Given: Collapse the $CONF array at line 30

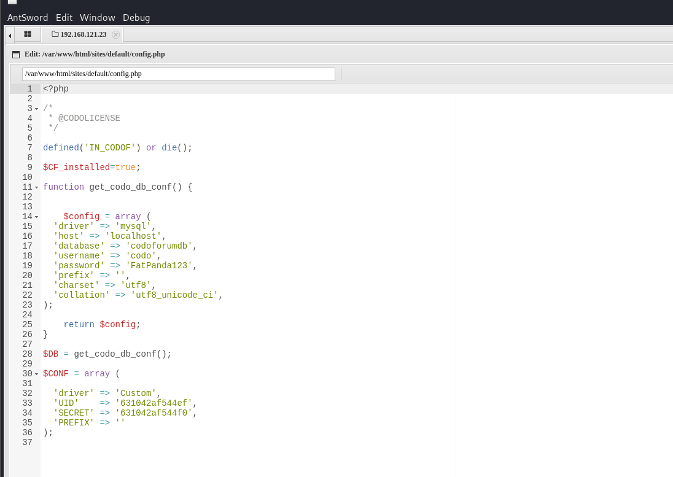Looking at the screenshot, I should tap(36, 374).
